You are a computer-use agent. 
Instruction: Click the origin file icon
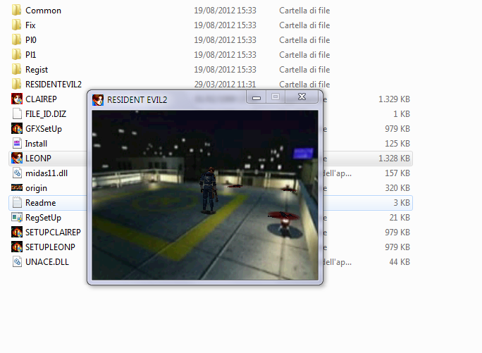17,187
